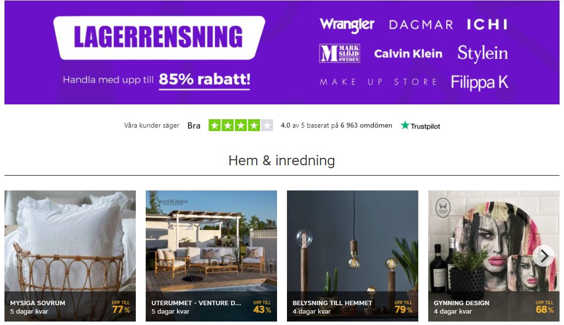Click the 85% rabatt link
The image size is (564, 325).
point(204,80)
